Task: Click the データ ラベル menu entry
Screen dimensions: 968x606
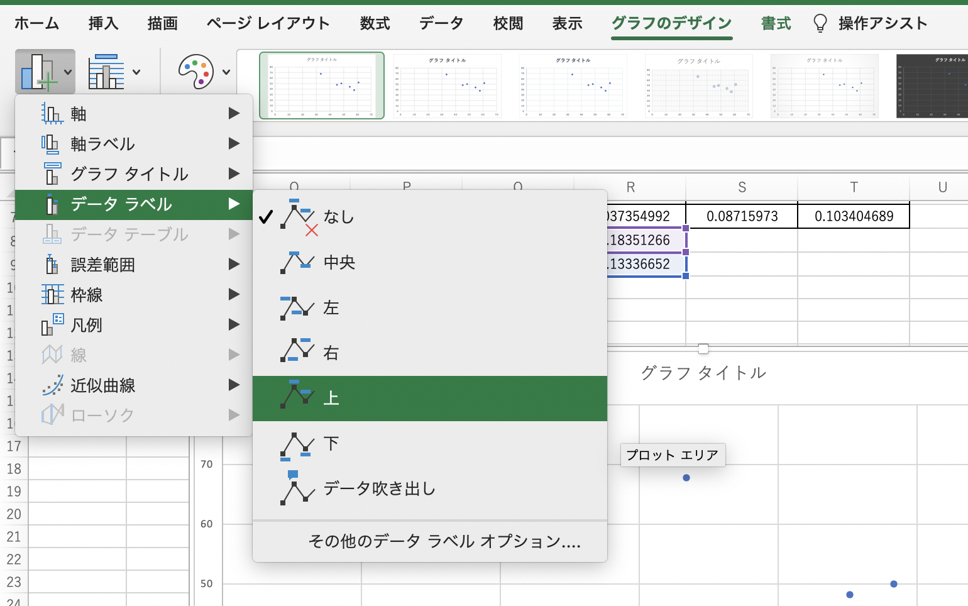Action: (x=133, y=204)
